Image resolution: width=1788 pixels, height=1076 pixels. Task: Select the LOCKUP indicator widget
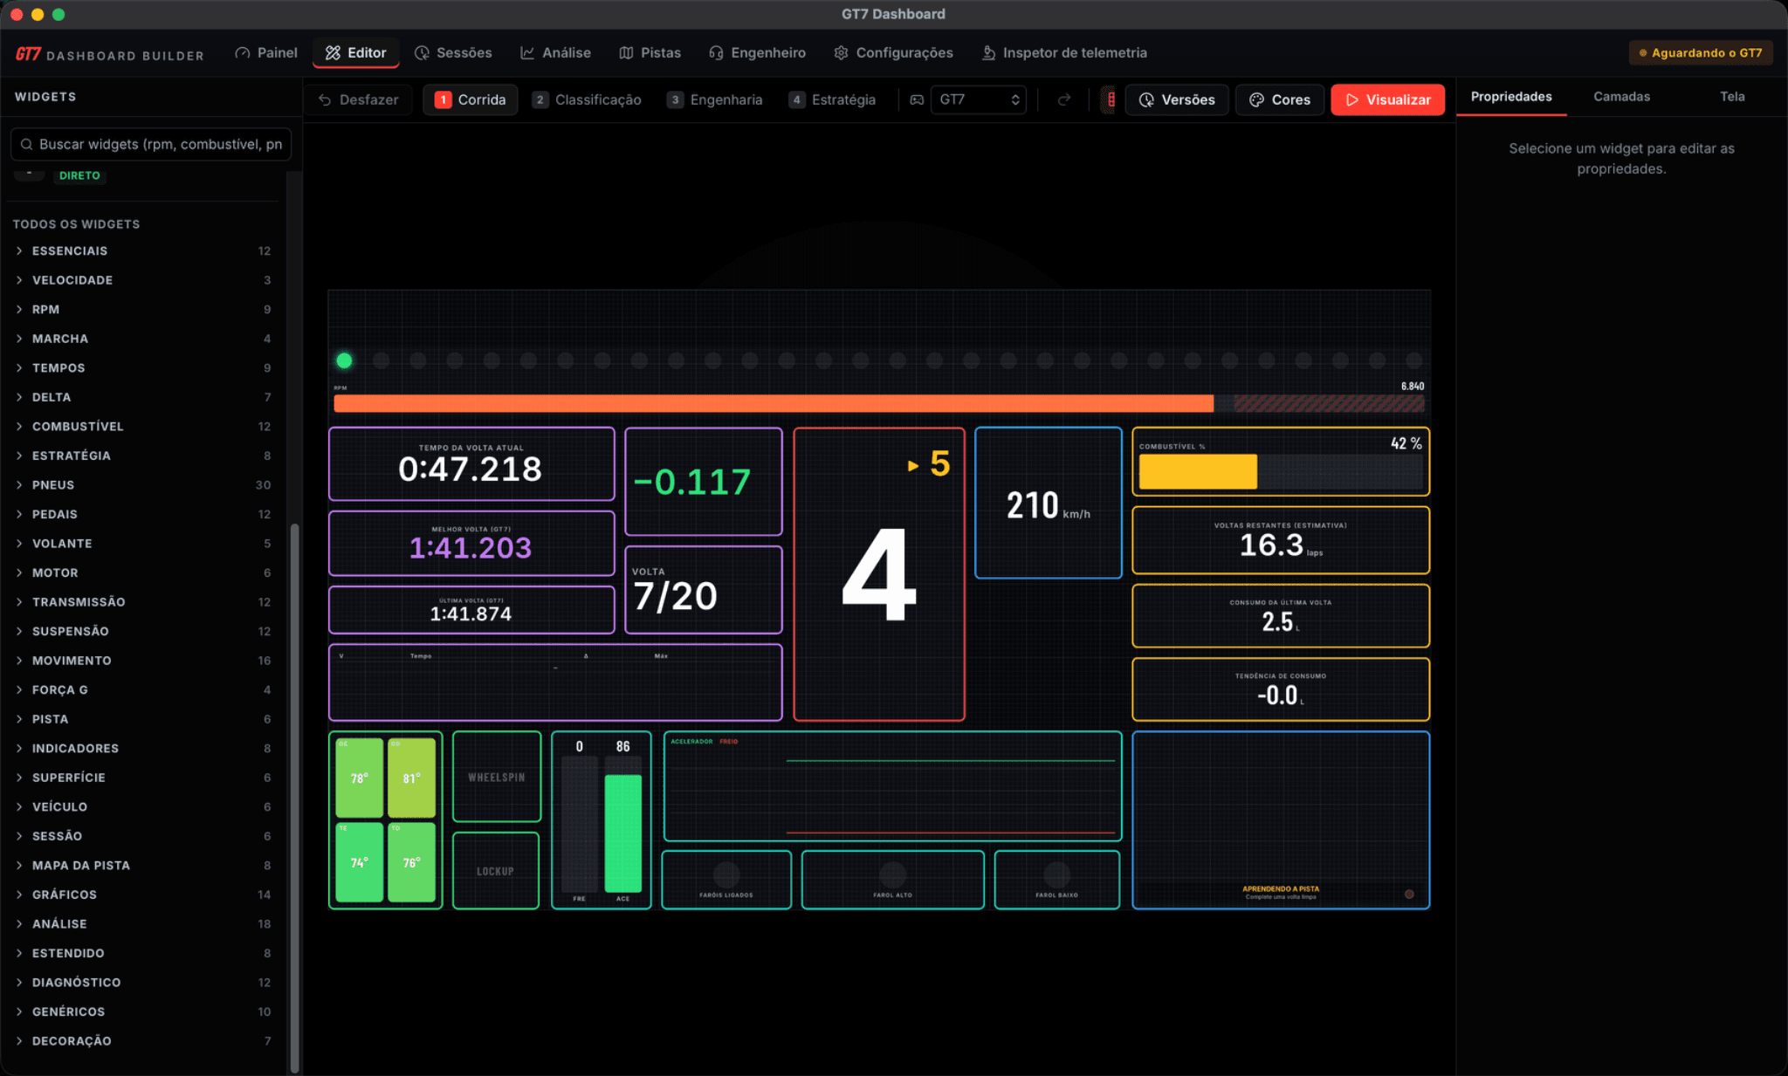click(x=496, y=871)
